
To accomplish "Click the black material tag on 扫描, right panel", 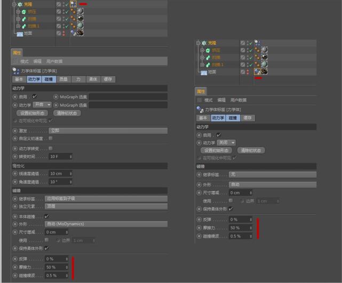I will click(x=264, y=57).
